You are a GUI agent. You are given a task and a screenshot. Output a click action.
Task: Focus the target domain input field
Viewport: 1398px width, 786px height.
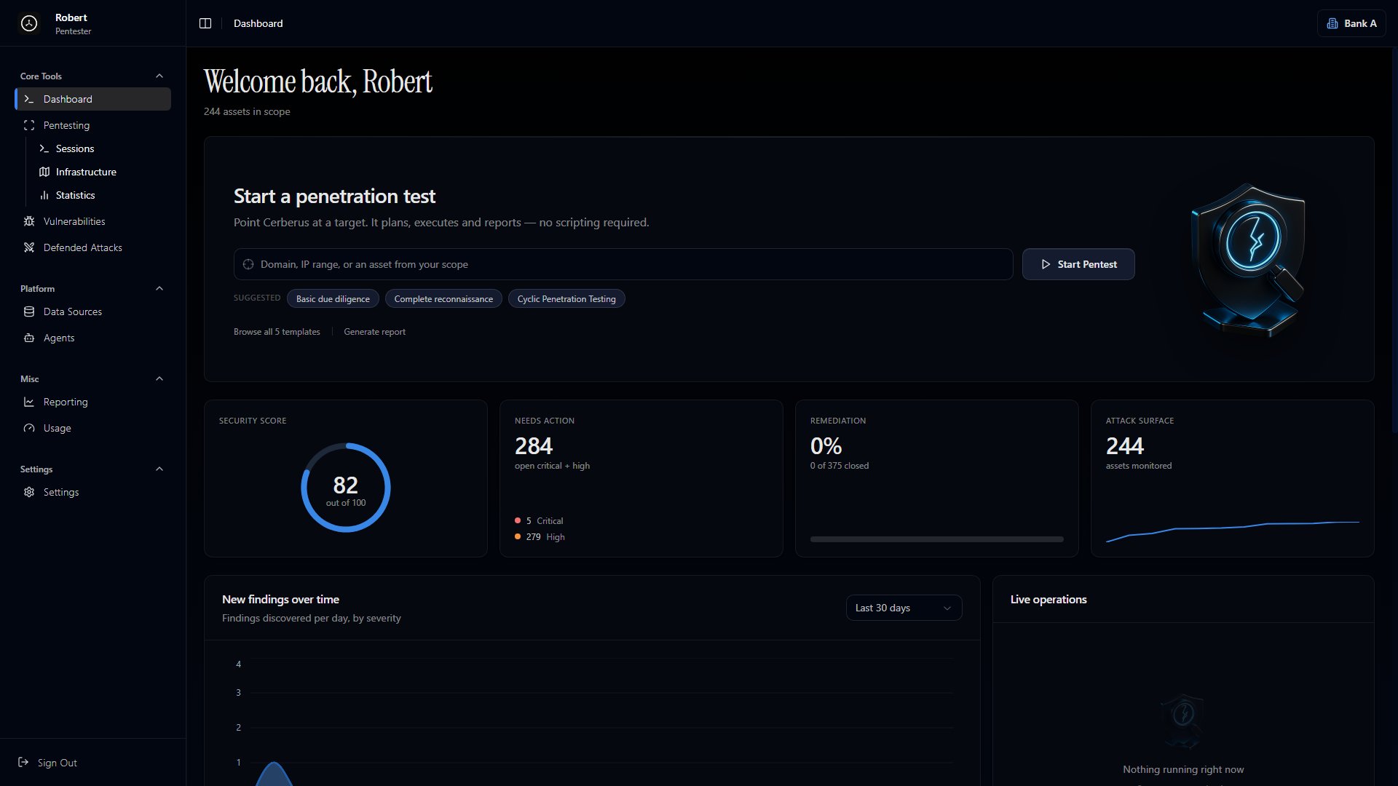tap(623, 264)
